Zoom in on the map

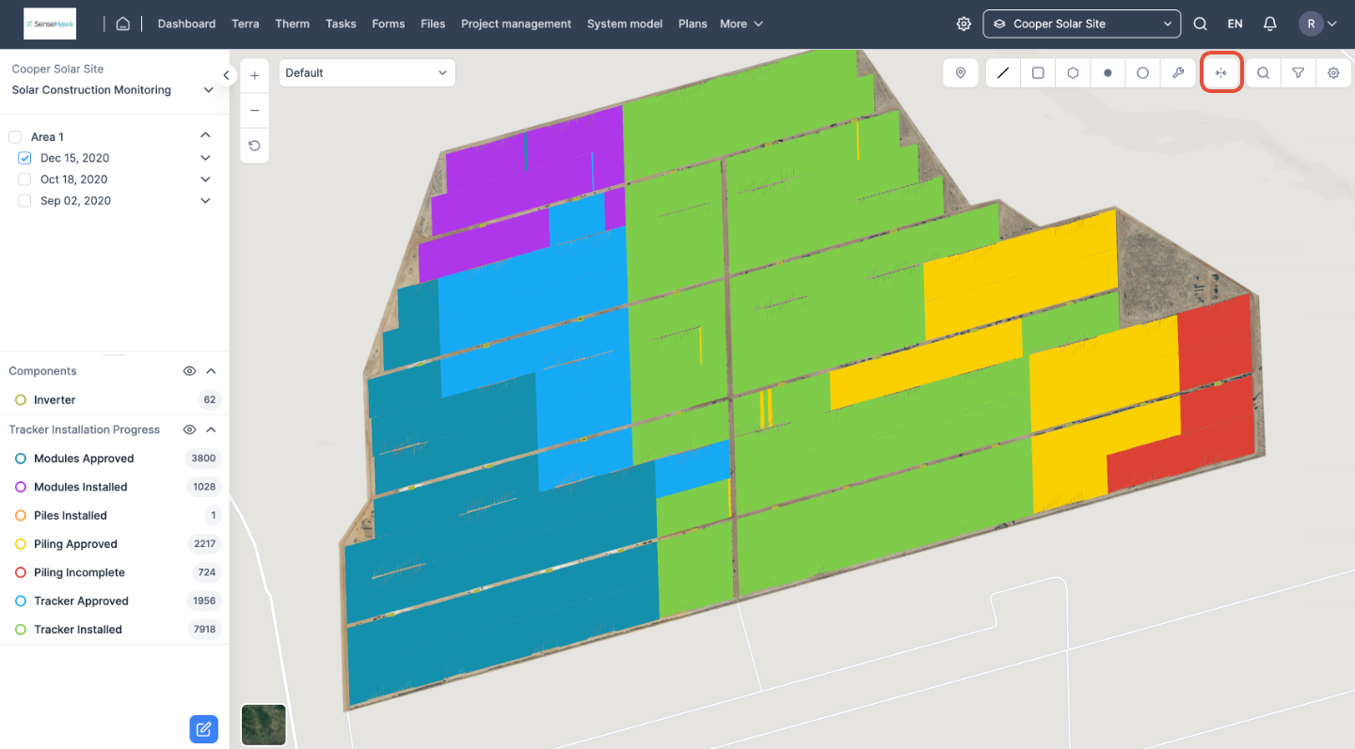(x=254, y=76)
